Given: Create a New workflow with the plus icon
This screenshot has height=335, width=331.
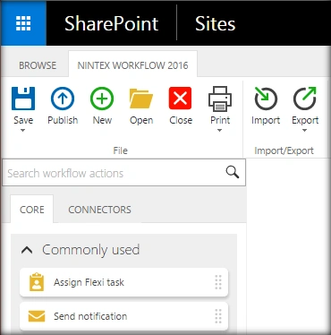Looking at the screenshot, I should pos(102,99).
